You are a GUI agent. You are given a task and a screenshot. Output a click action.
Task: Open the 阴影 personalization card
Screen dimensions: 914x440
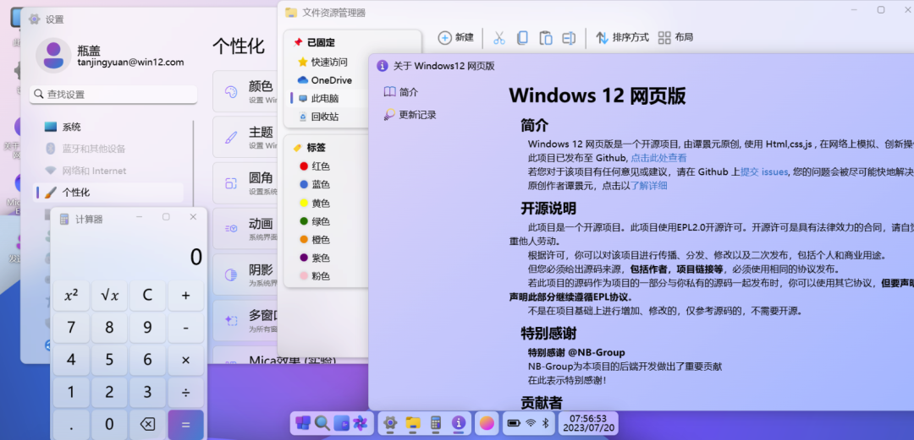click(x=246, y=274)
